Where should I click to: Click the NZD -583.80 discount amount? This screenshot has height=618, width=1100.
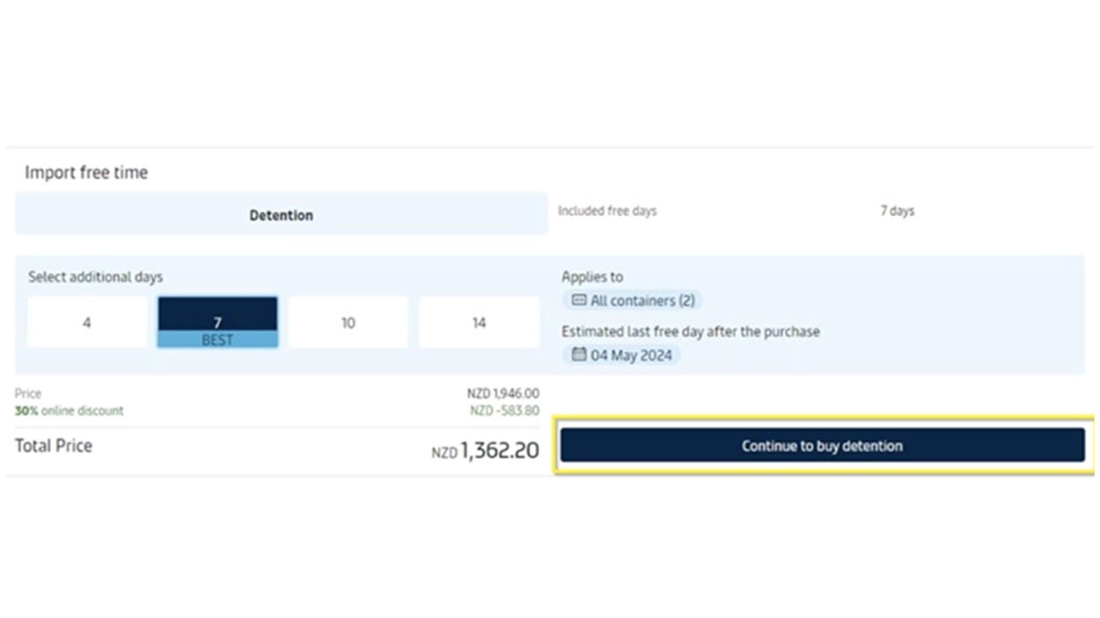pyautogui.click(x=504, y=411)
